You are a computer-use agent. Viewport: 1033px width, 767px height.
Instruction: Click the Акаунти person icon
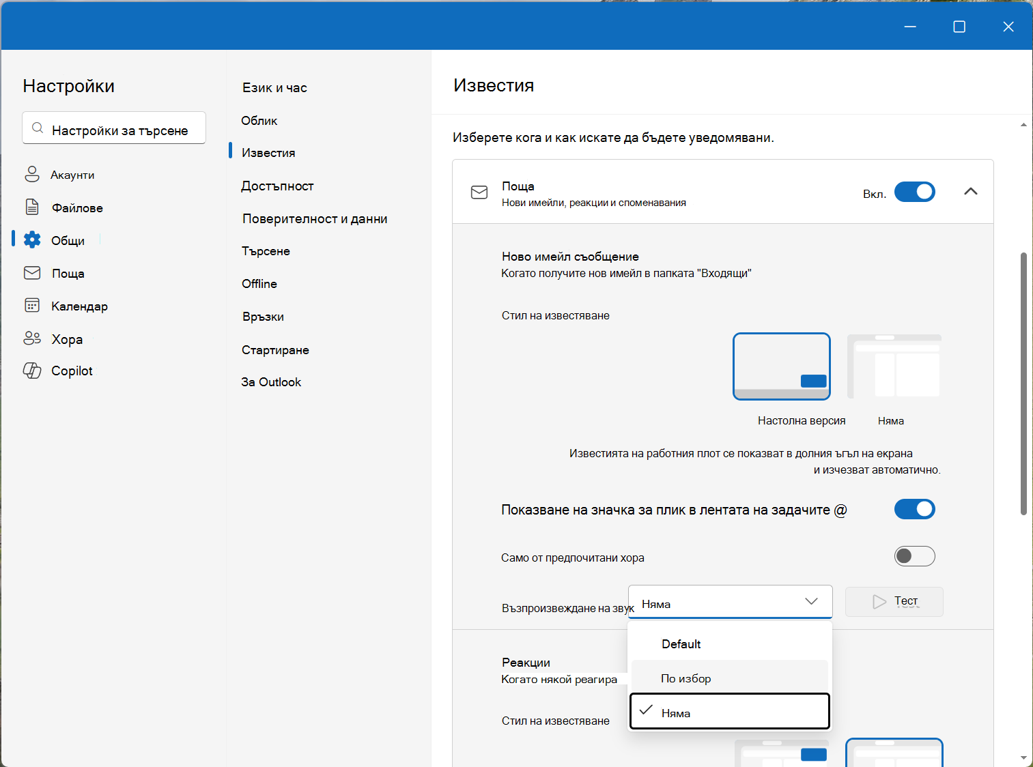pyautogui.click(x=32, y=174)
